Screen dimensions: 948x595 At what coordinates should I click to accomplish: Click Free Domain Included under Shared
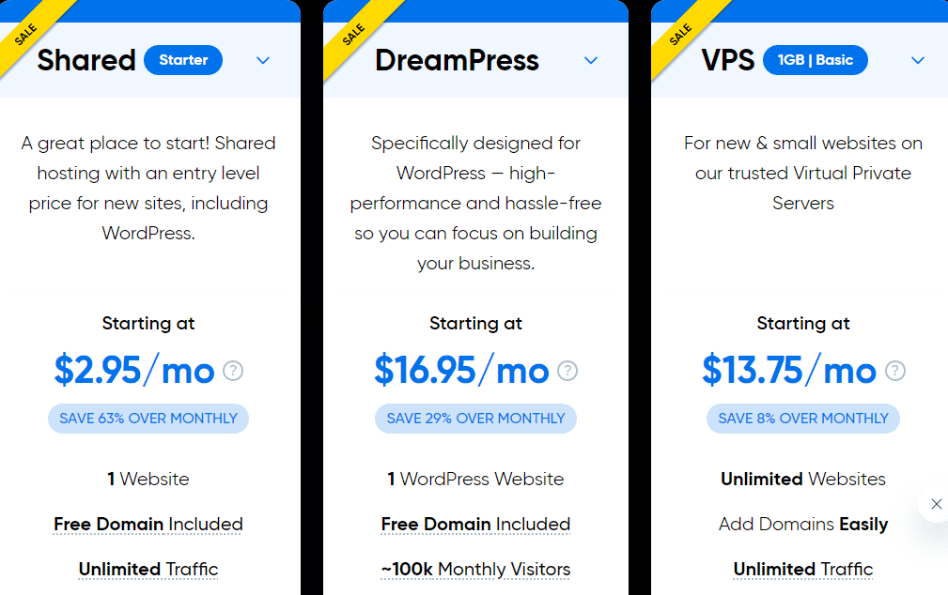(x=148, y=524)
